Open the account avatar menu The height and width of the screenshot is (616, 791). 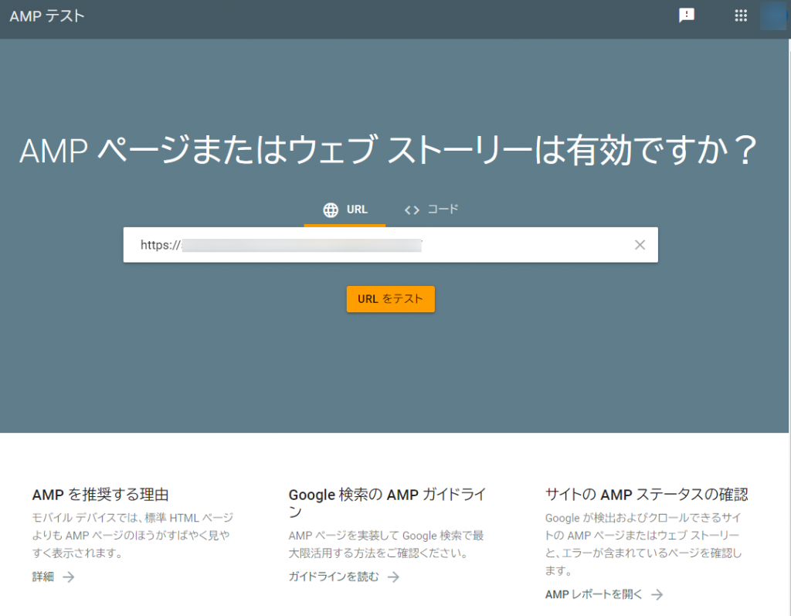[772, 15]
